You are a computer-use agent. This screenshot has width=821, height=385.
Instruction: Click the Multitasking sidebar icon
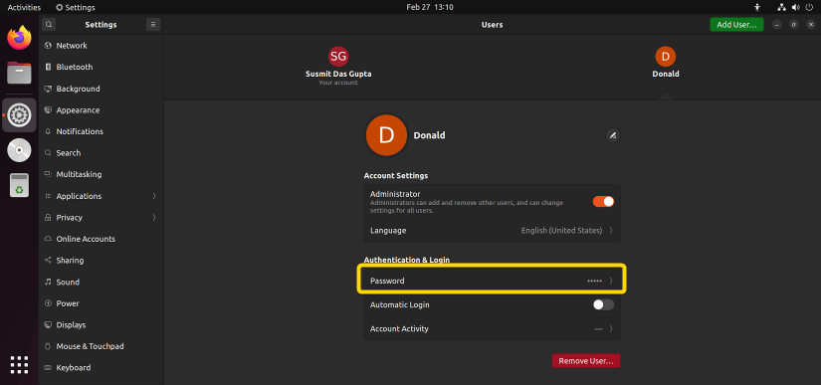[48, 174]
